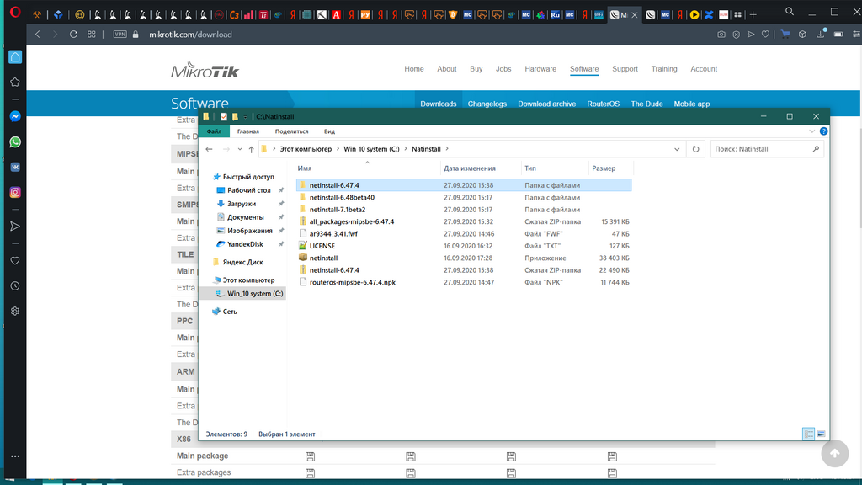Open Opera sidebar home icon

[x=15, y=57]
